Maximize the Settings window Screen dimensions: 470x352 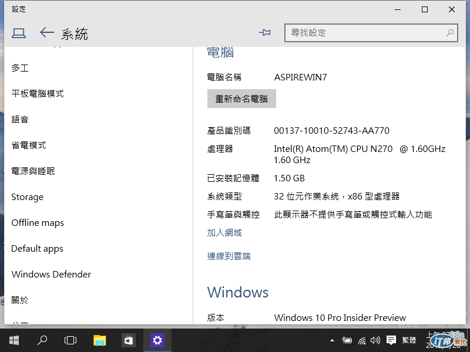(x=425, y=9)
